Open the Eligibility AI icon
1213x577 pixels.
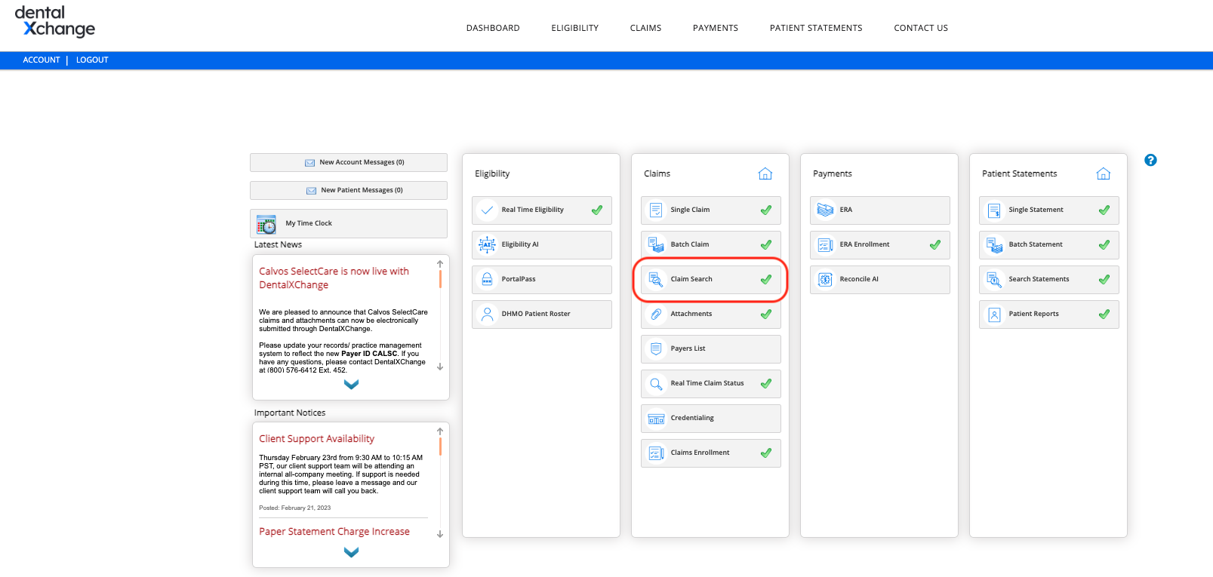coord(488,244)
